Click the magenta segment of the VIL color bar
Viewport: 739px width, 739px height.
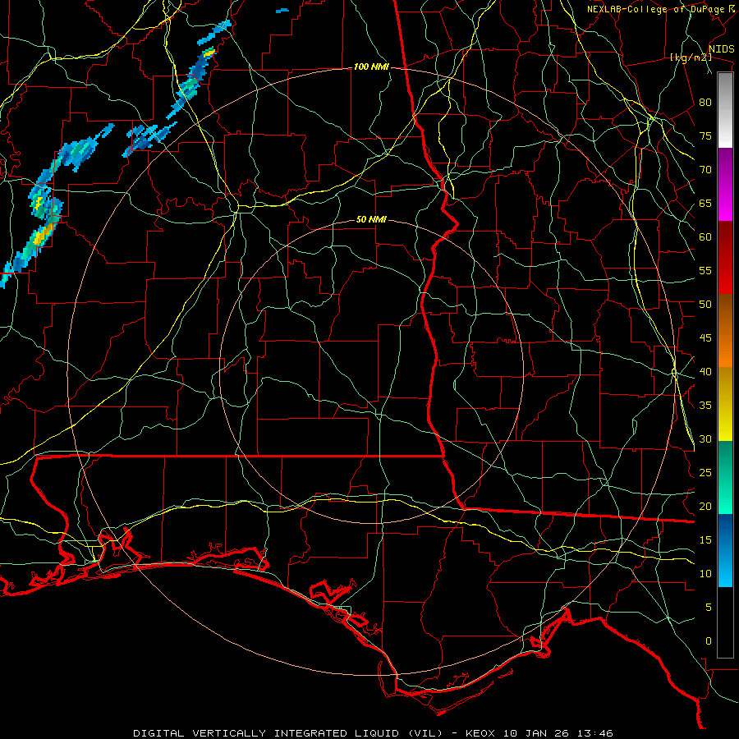click(725, 185)
